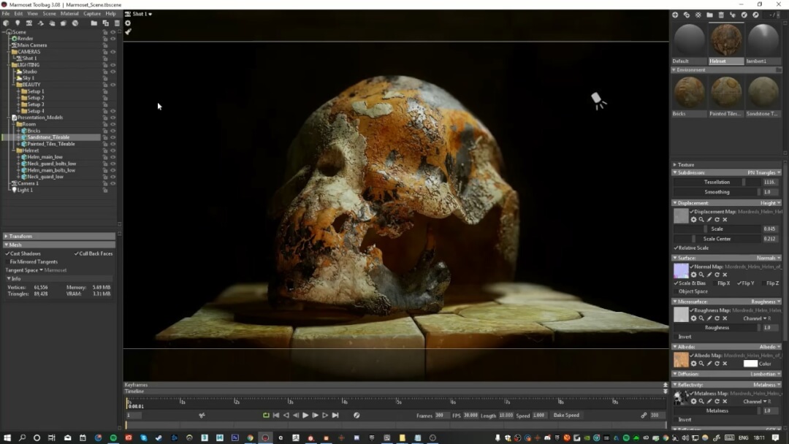Click the link icon beside the 300 field
789x444 pixels.
[x=644, y=416]
